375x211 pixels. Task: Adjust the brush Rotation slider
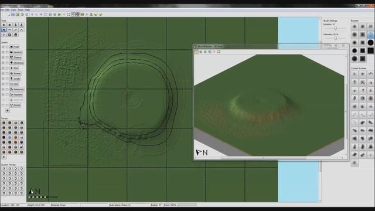tap(335, 28)
